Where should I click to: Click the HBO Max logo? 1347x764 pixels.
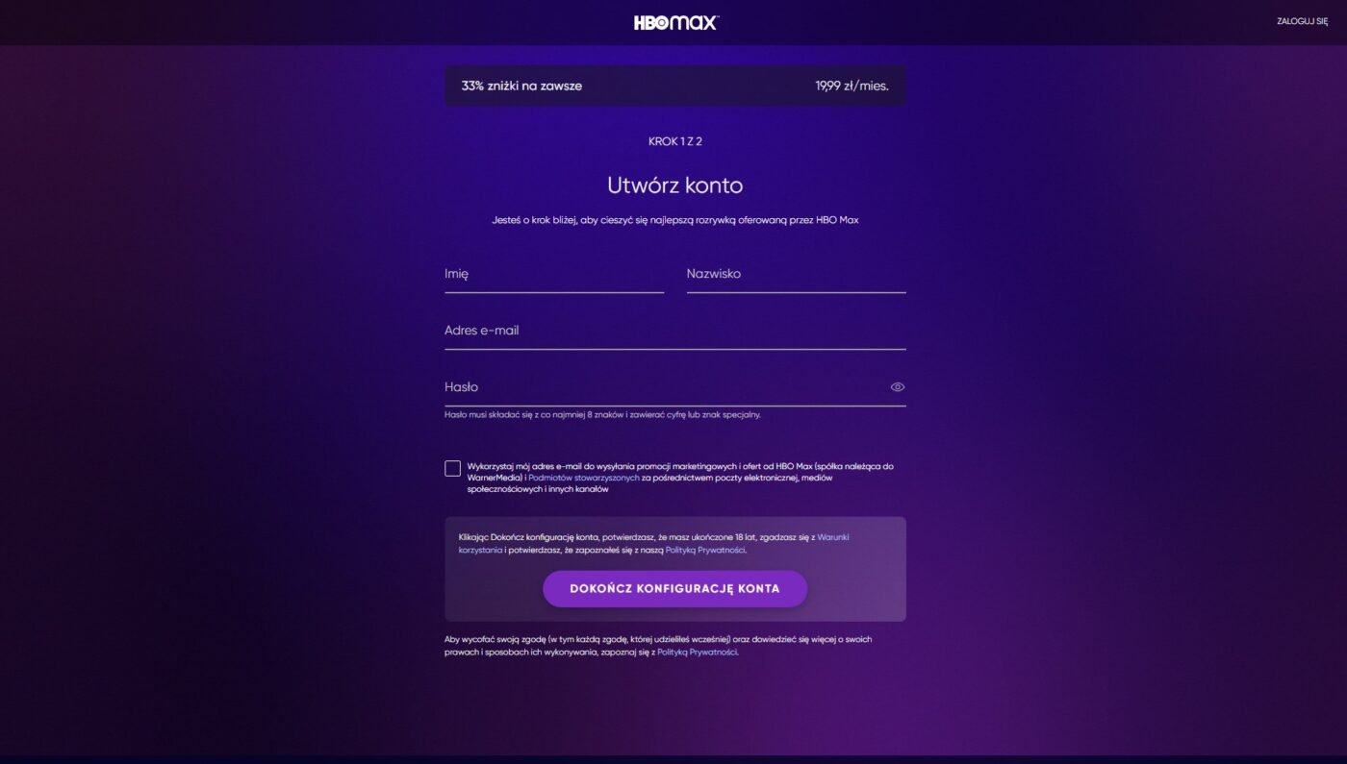coord(675,22)
